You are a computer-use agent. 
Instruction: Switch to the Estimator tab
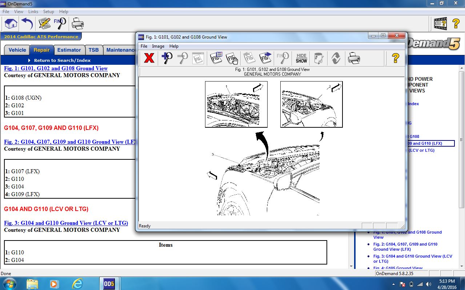[69, 50]
